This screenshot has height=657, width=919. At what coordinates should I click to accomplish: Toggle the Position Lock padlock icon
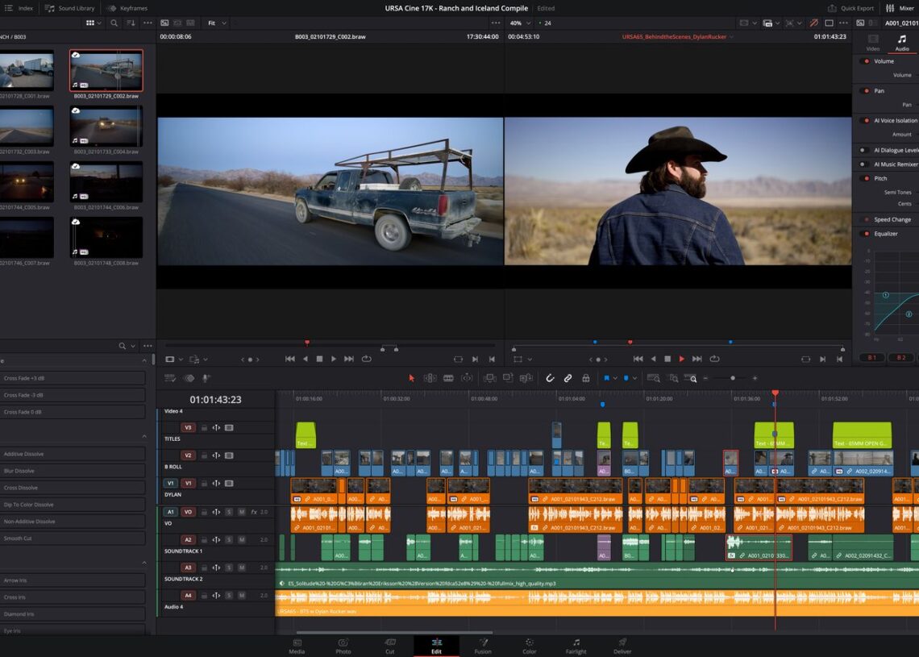[585, 378]
